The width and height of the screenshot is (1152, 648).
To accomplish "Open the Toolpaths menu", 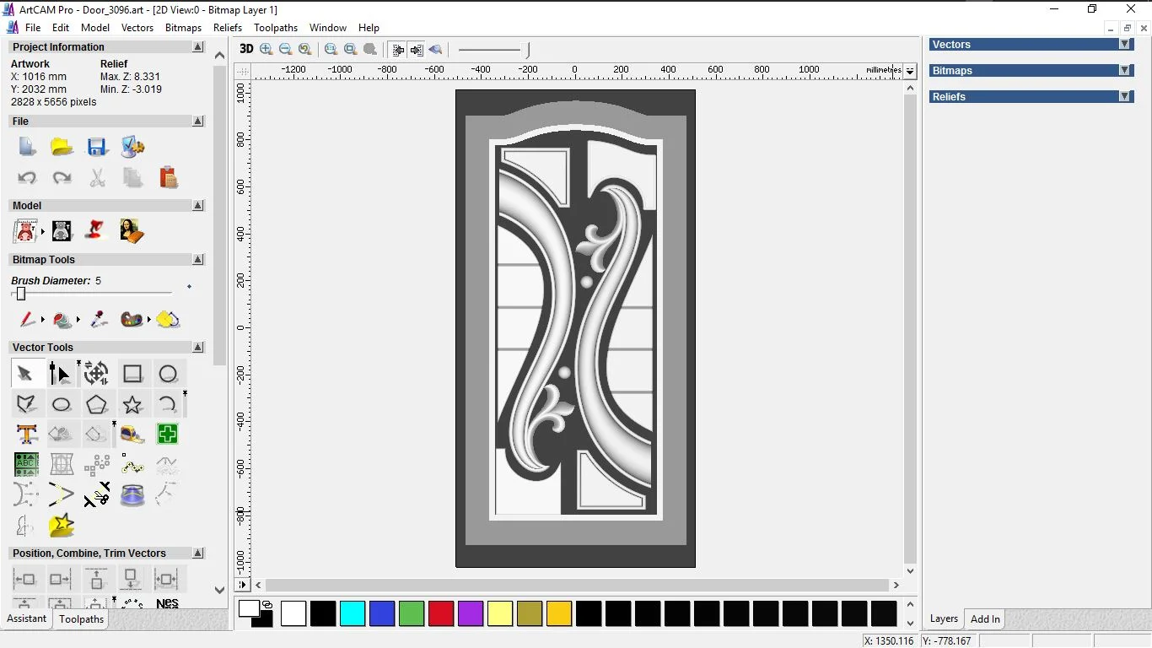I will 276,27.
